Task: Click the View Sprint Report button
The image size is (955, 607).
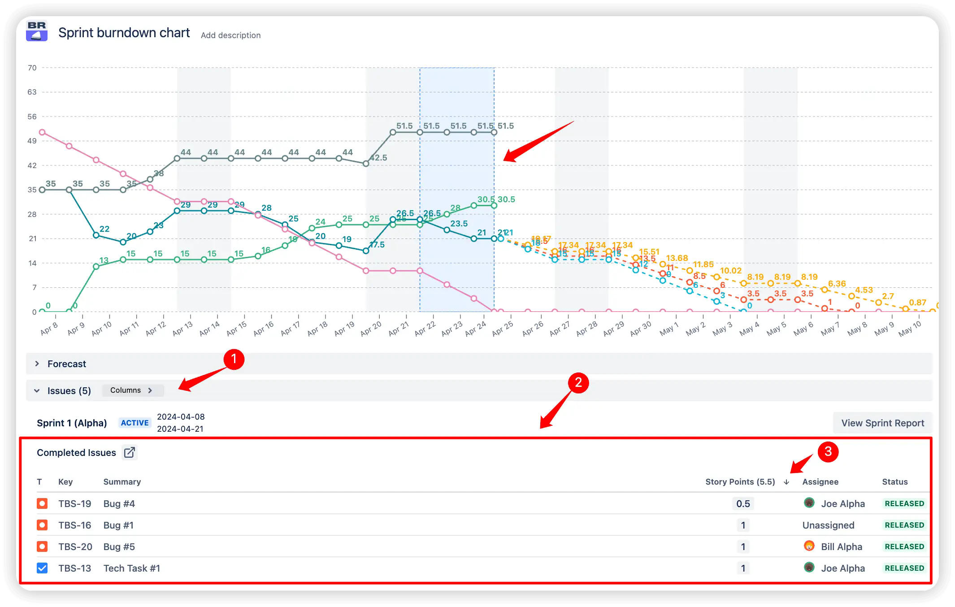Action: click(882, 422)
